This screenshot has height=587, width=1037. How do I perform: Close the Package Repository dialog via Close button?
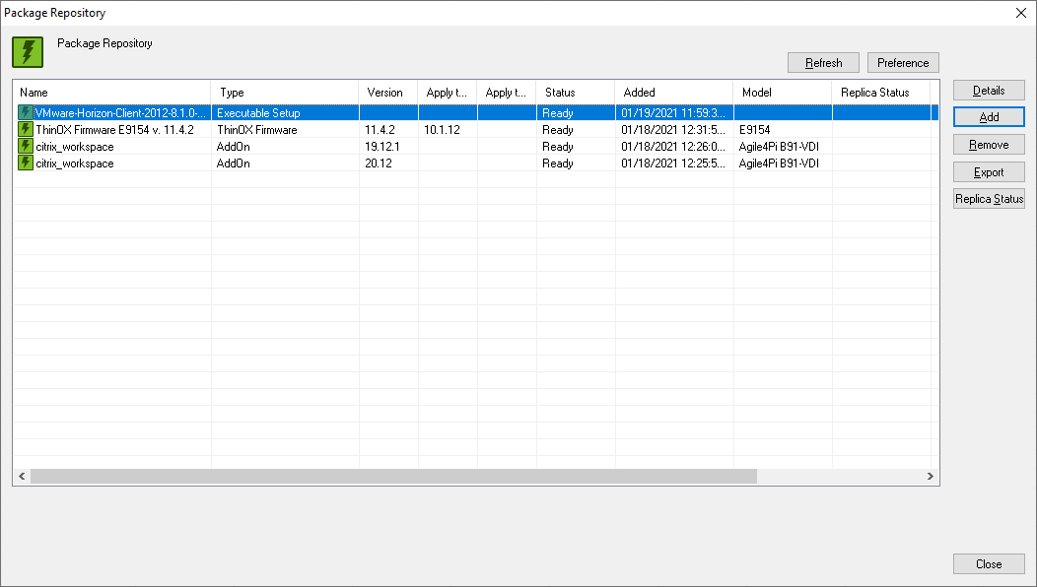[989, 564]
